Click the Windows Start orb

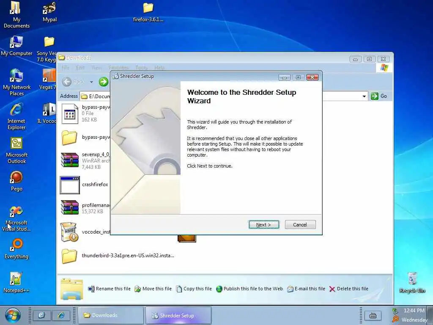tap(12, 315)
